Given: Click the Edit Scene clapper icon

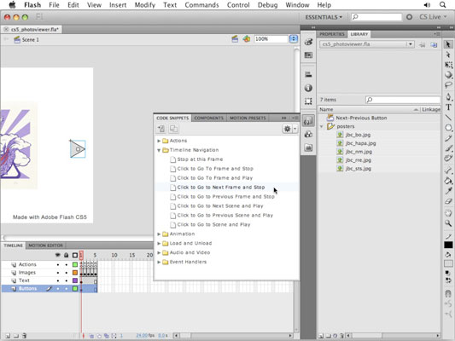Looking at the screenshot, I should 235,39.
